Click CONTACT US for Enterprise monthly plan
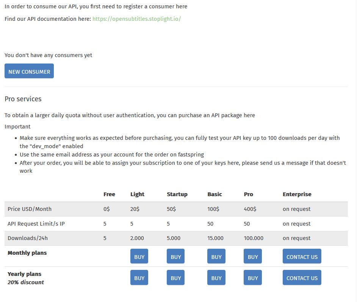 (302, 257)
